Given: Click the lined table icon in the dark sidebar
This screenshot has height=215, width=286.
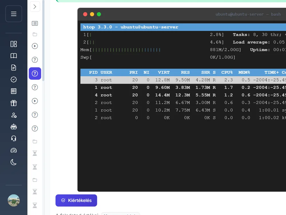Looking at the screenshot, I should [x=14, y=91].
